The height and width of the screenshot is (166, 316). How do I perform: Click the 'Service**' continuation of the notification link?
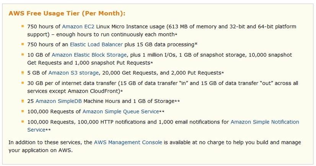click(x=39, y=130)
